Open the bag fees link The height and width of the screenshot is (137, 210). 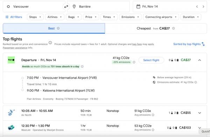137,44
